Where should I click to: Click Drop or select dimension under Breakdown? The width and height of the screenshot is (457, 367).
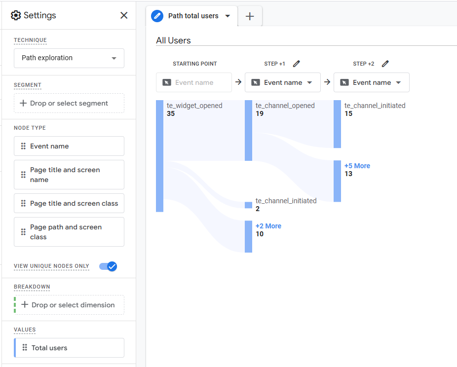pos(69,305)
